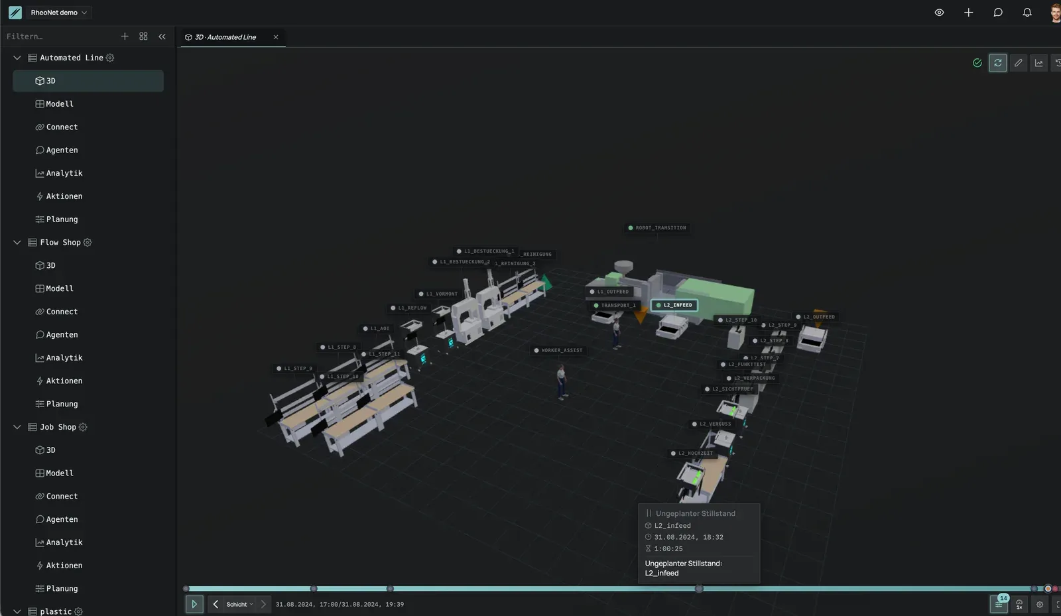Activate the pencil edit tool

(x=1019, y=63)
